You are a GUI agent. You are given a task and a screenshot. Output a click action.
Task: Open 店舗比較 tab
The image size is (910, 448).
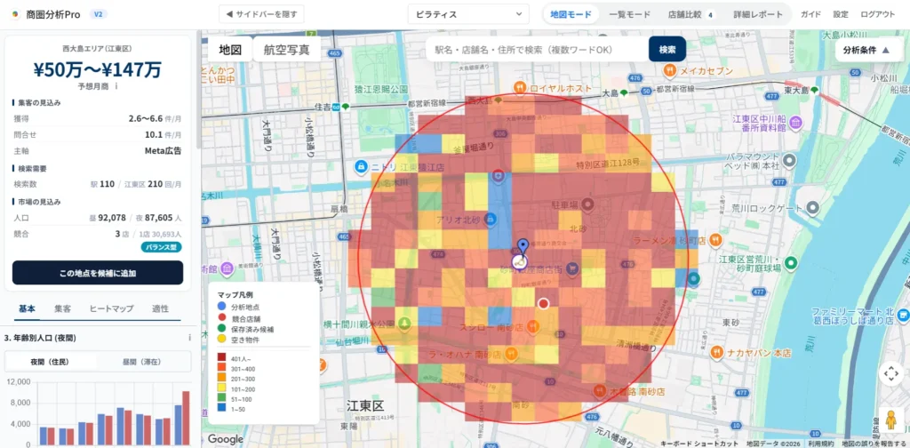(690, 14)
